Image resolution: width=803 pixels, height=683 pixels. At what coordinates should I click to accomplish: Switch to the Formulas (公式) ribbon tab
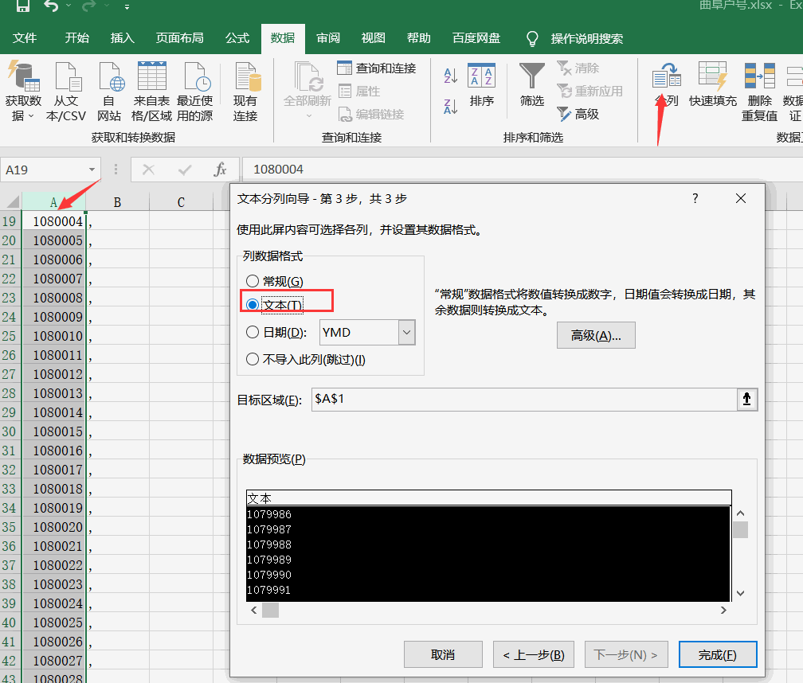[237, 38]
